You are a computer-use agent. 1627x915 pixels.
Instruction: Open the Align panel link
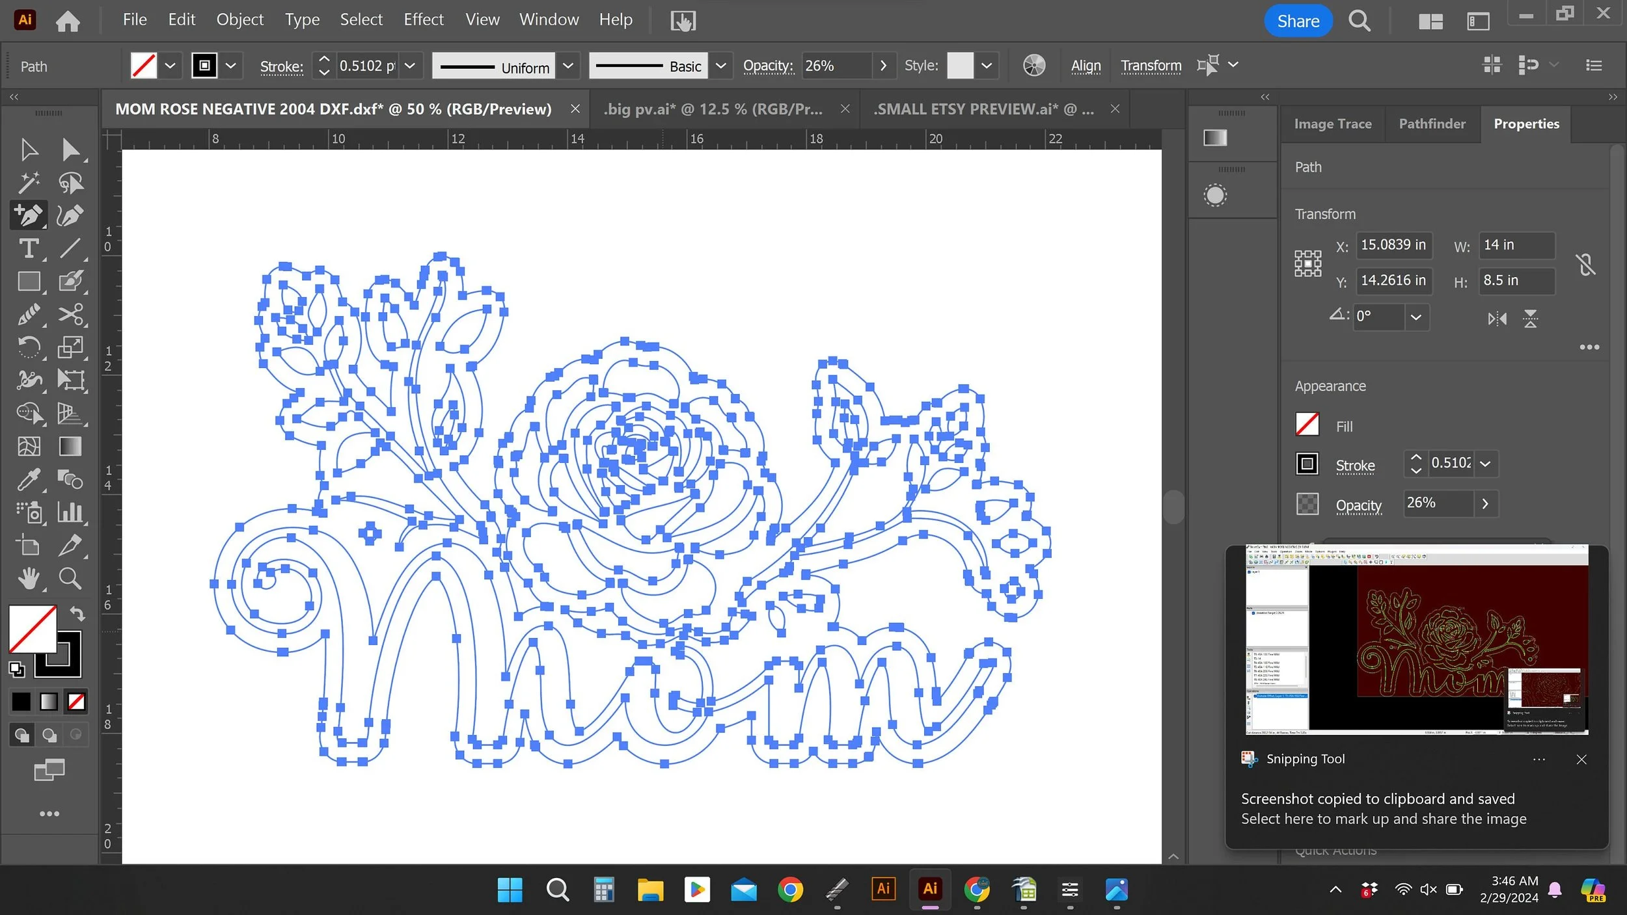[1086, 66]
